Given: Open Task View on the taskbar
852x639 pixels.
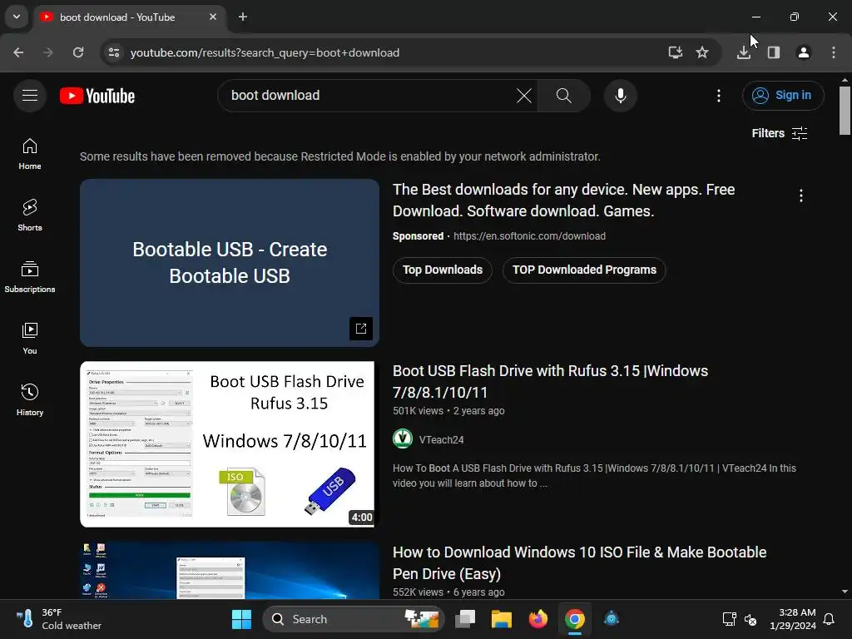Looking at the screenshot, I should 465,619.
